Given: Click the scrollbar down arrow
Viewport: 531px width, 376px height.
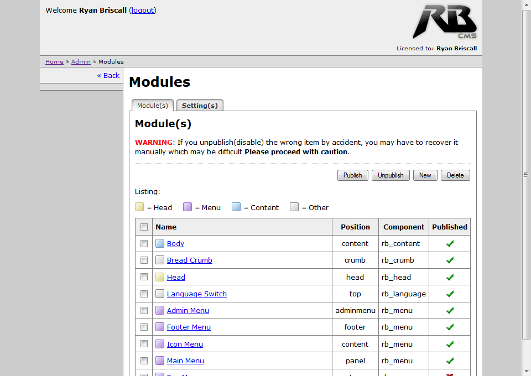Looking at the screenshot, I should pyautogui.click(x=526, y=371).
